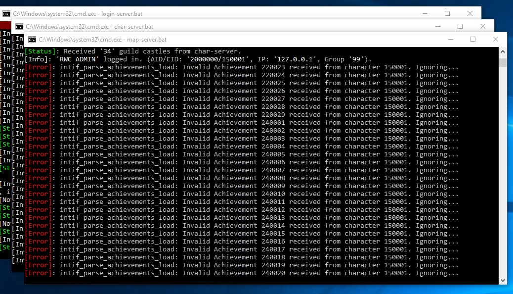
Task: Click the '2000000/150001' AID/CID value
Action: (217, 59)
